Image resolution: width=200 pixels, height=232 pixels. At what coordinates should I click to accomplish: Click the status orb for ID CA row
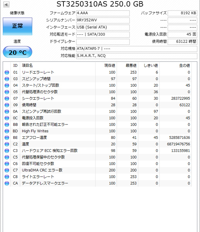click(x=7, y=183)
